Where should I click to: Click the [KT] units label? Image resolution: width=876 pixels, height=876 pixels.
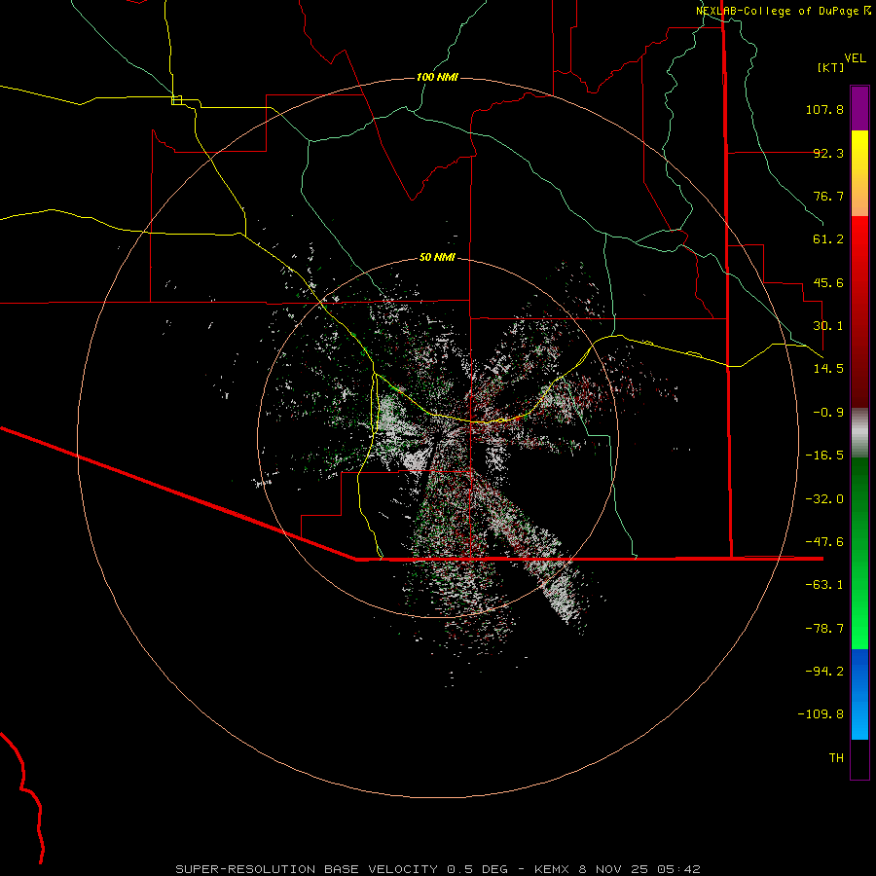[x=830, y=67]
